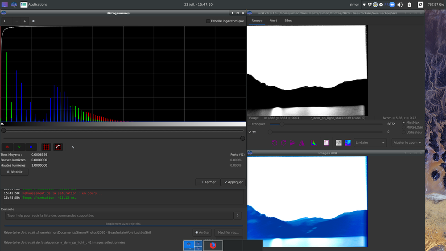Open console help question-mark button

(238, 216)
